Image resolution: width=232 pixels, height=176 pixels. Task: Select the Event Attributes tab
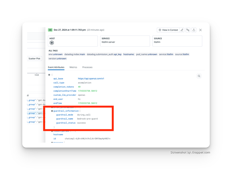click(56, 67)
